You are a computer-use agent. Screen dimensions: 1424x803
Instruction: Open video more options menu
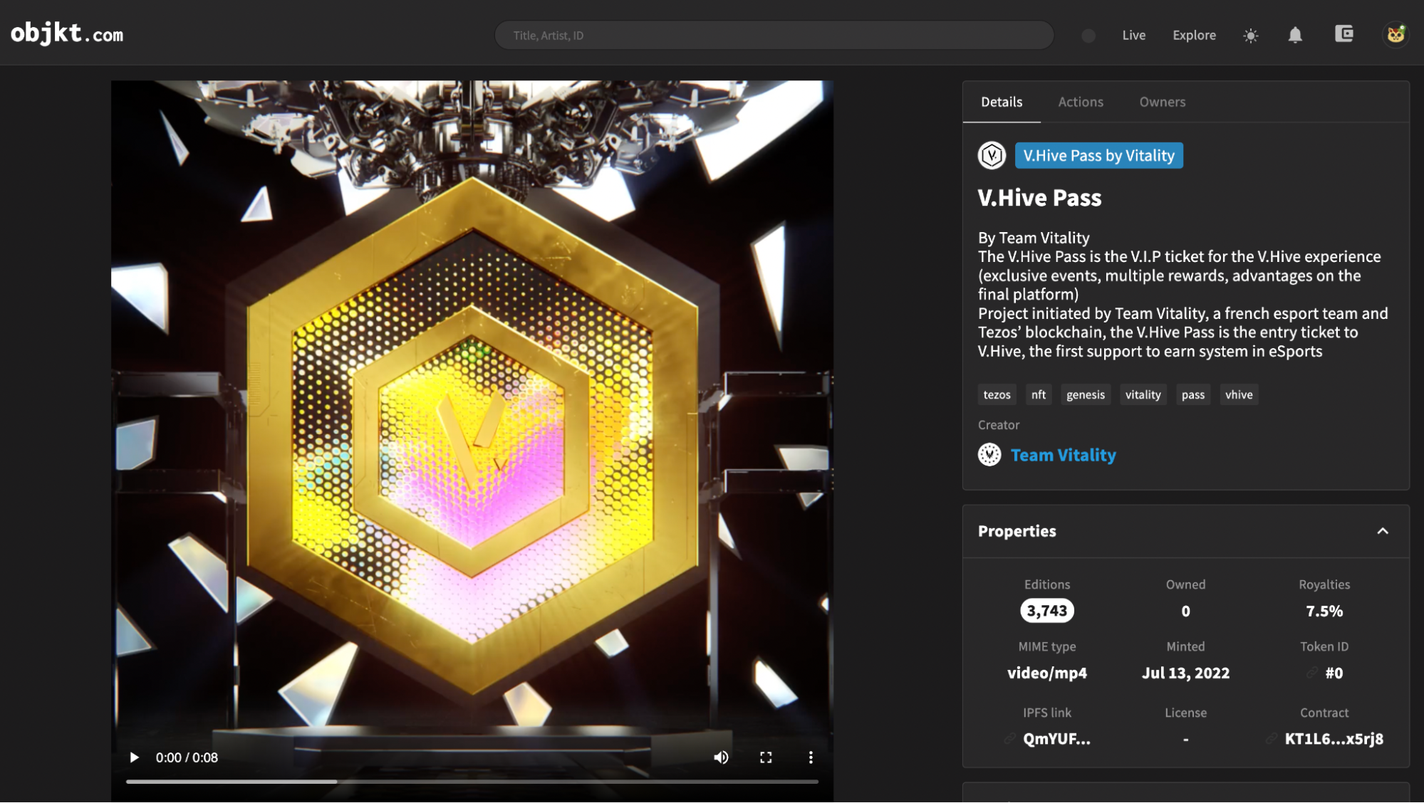click(x=811, y=757)
